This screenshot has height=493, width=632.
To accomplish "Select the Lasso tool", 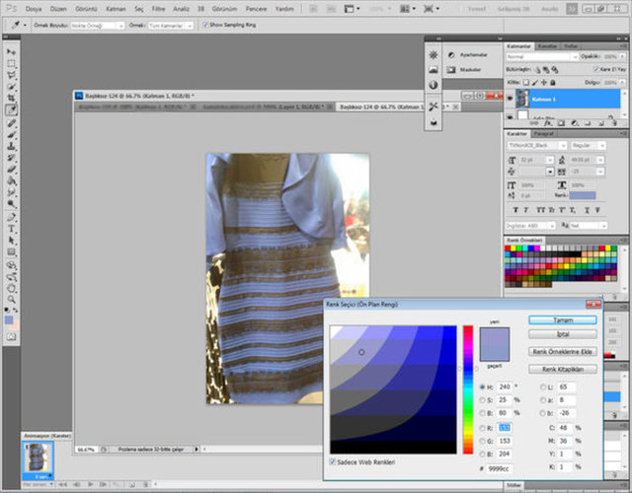I will coord(11,74).
